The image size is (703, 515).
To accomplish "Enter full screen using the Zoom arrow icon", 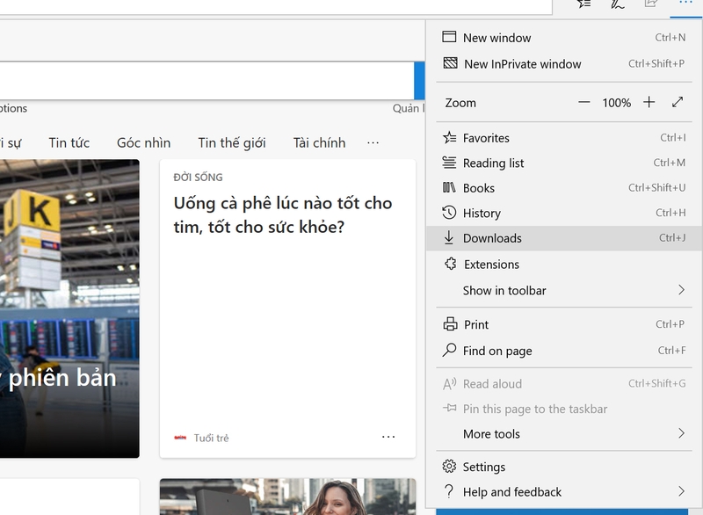I will click(678, 103).
